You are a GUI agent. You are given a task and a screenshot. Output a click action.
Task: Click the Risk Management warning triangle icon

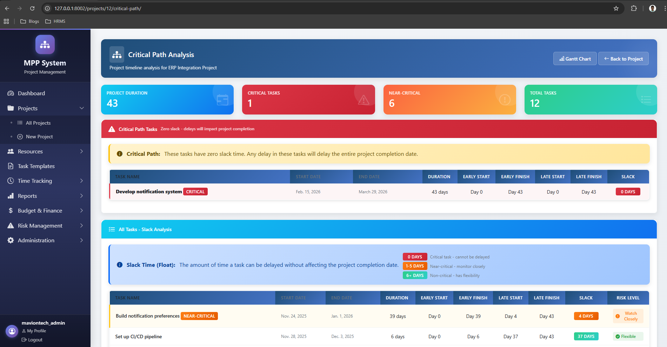point(11,225)
